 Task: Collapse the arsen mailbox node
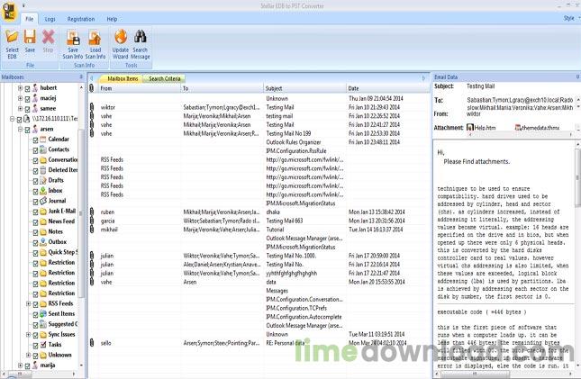click(21, 129)
